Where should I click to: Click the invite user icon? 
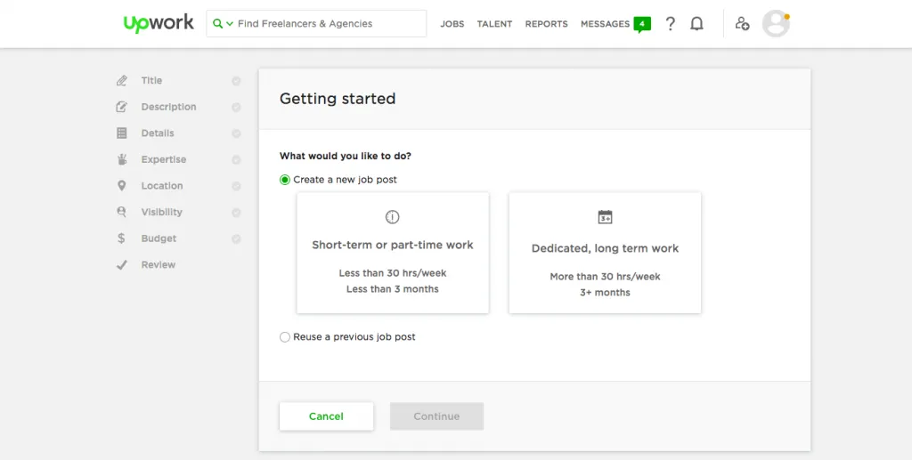[x=742, y=23]
